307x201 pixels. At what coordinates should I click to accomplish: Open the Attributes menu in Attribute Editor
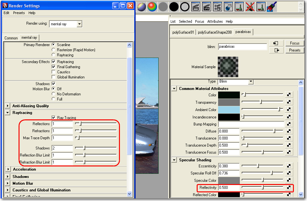pyautogui.click(x=215, y=21)
